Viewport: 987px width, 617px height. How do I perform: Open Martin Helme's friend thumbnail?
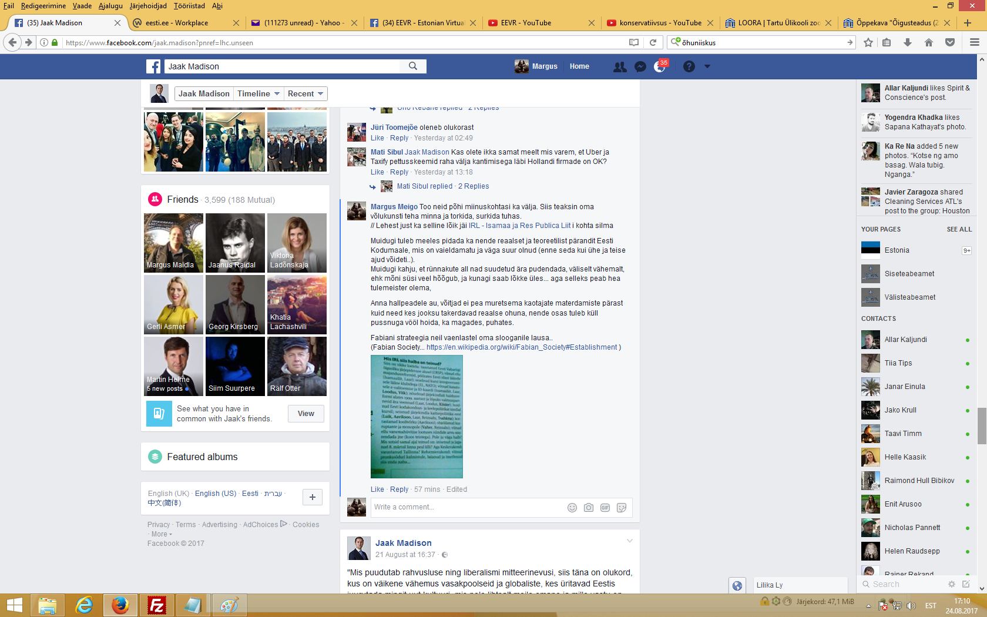coord(173,366)
